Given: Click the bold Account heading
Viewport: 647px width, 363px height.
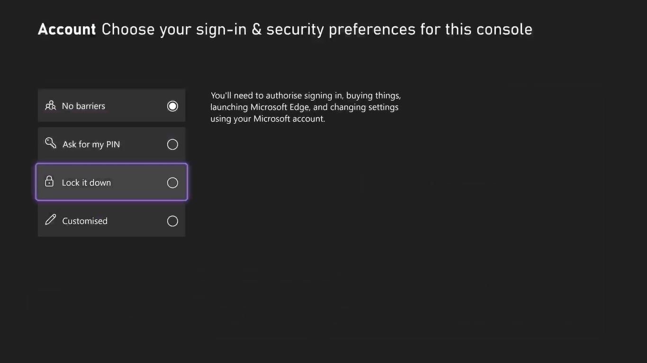Looking at the screenshot, I should click(x=67, y=29).
